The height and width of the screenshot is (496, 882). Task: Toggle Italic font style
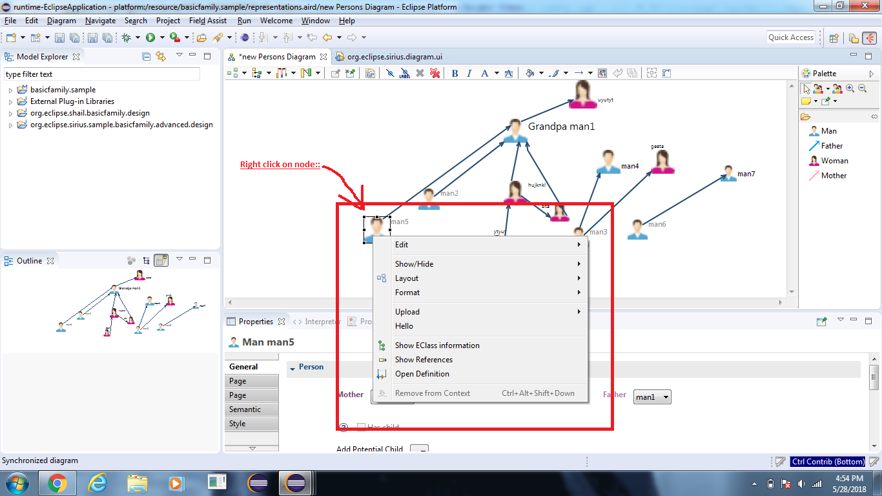[469, 73]
